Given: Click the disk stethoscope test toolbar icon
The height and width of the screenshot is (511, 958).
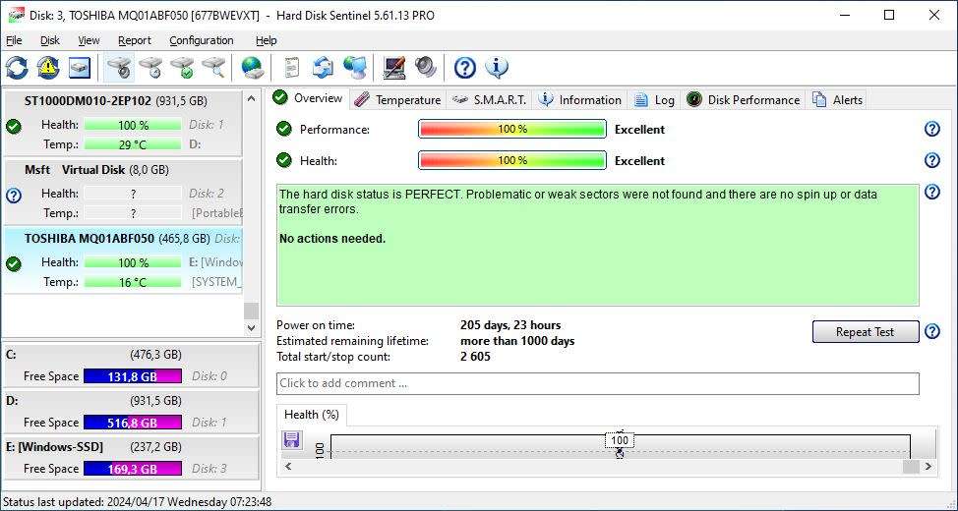Looking at the screenshot, I should pyautogui.click(x=120, y=67).
